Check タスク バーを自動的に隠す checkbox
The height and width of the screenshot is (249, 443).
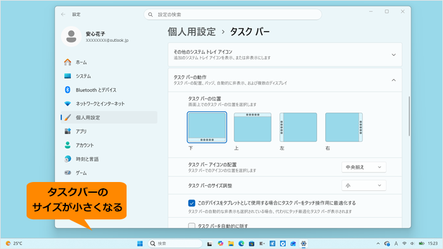pyautogui.click(x=192, y=226)
